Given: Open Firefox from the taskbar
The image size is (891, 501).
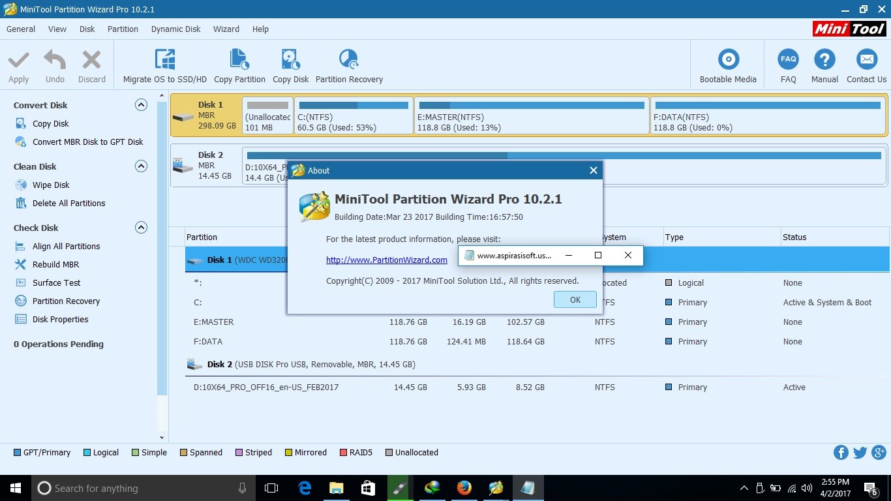Looking at the screenshot, I should pos(464,488).
